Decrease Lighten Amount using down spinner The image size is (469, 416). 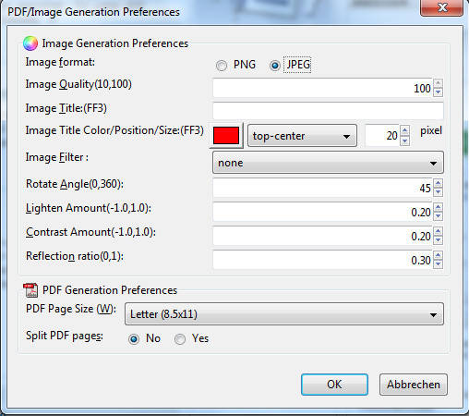coord(438,216)
